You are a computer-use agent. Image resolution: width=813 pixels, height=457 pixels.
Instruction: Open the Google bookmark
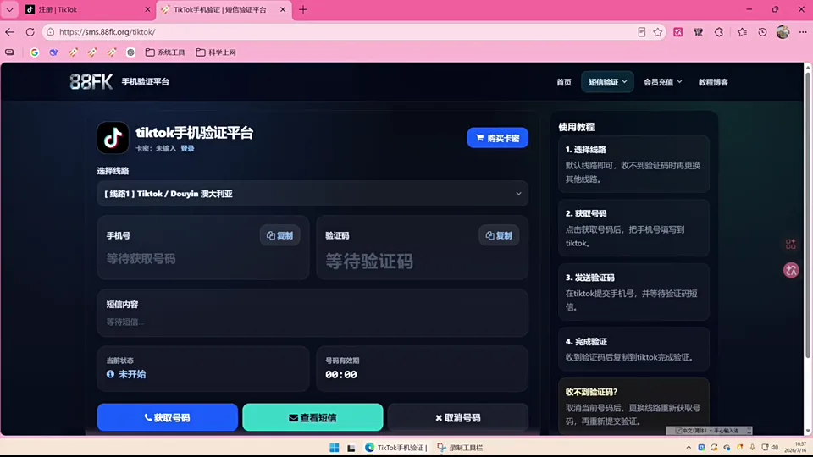[x=34, y=52]
